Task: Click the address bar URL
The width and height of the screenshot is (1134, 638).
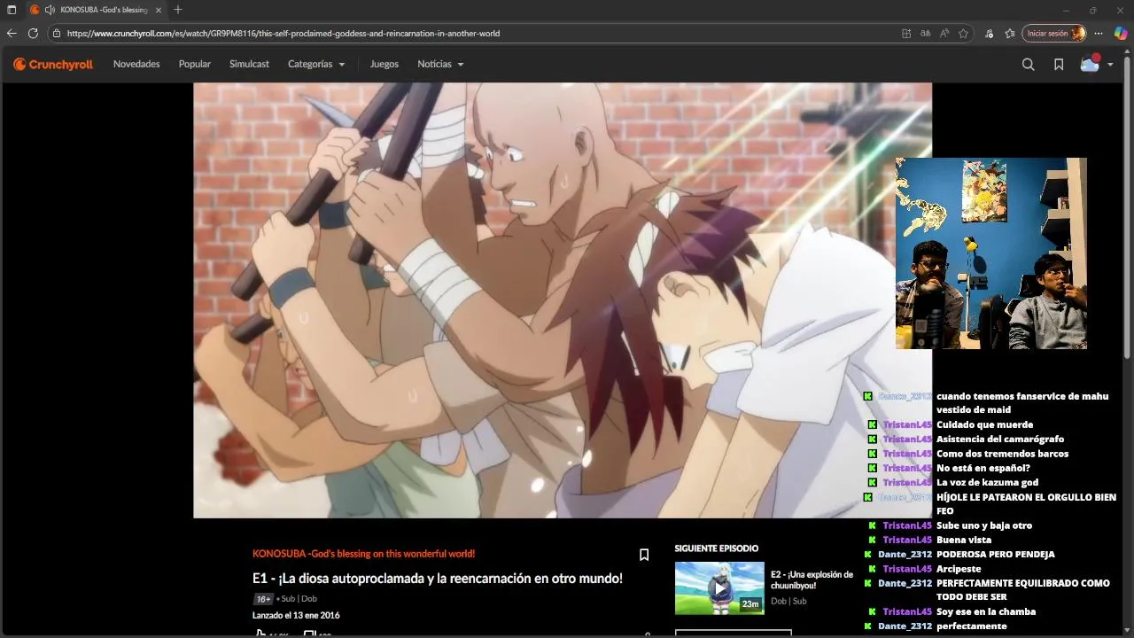Action: (x=283, y=33)
